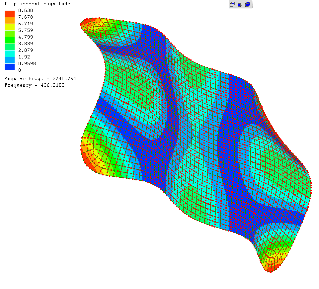Click the legend value 3.839

[26, 44]
